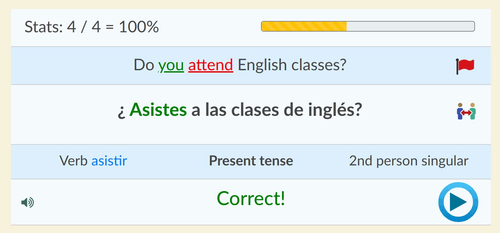Click the speaker icon to hear pronunciation
Image resolution: width=500 pixels, height=233 pixels.
[x=28, y=202]
